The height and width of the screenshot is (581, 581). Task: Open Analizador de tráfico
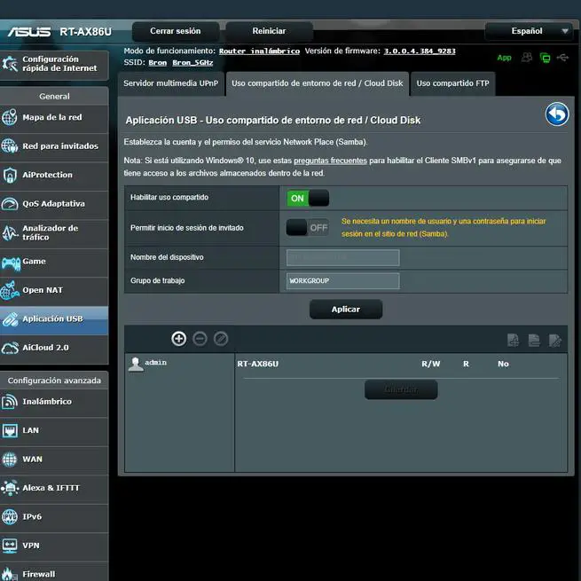tap(54, 233)
